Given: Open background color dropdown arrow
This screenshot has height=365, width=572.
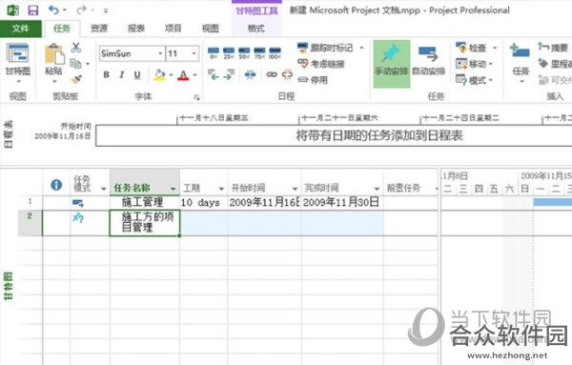Looking at the screenshot, I should coord(171,75).
